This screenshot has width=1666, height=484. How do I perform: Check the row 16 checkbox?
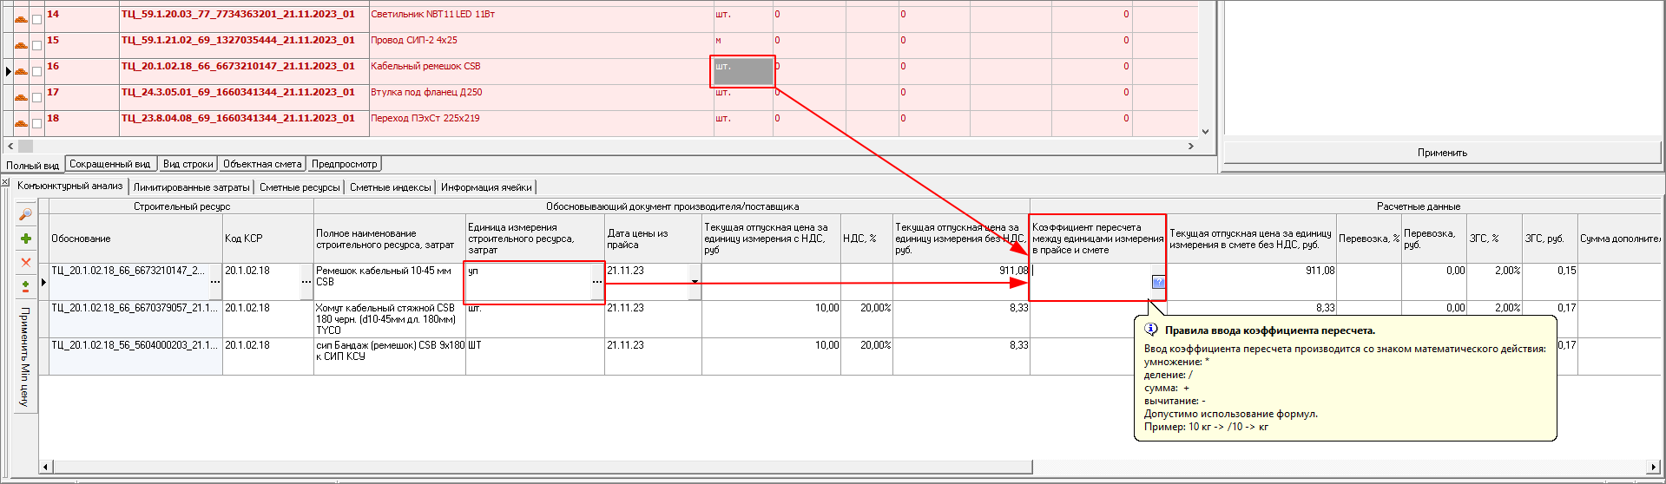coord(36,71)
